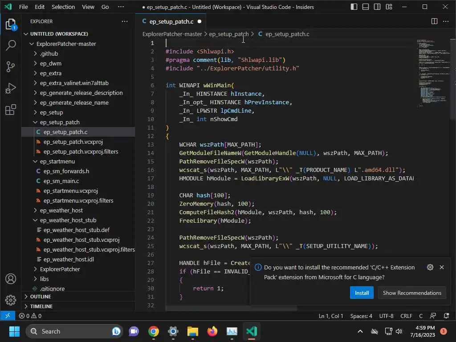Open the View menu
Viewport: 456px width, 342px height.
point(88,7)
